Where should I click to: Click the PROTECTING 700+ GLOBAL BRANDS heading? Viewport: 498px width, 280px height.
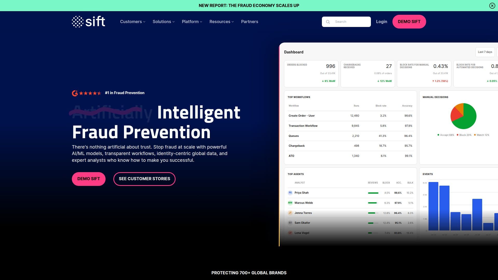click(x=249, y=273)
